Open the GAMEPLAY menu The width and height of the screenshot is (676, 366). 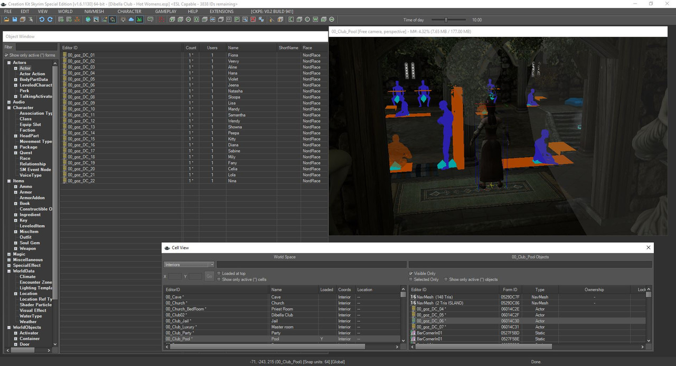click(165, 11)
